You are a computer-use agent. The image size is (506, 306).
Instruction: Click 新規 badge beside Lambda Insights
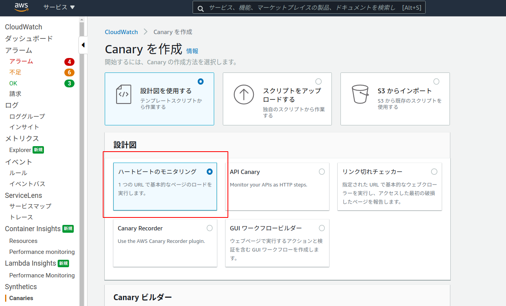[63, 263]
